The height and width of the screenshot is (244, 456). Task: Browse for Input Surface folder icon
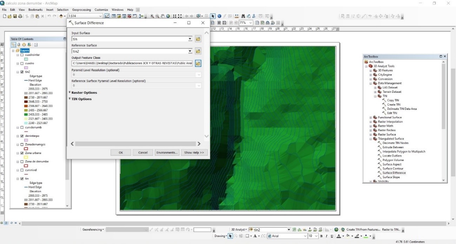coord(198,39)
